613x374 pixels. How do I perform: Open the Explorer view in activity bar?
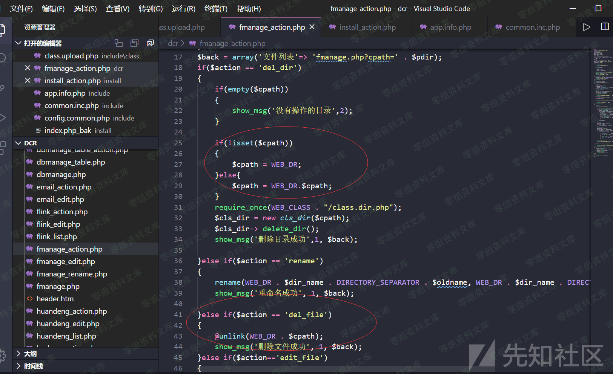pos(2,29)
